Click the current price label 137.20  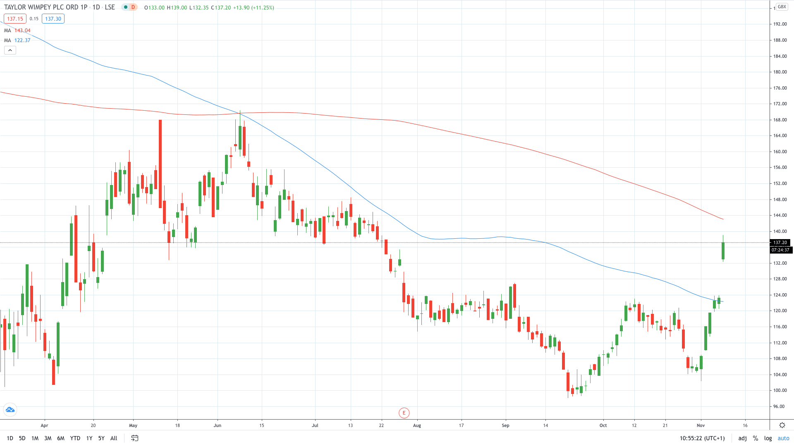coord(780,242)
